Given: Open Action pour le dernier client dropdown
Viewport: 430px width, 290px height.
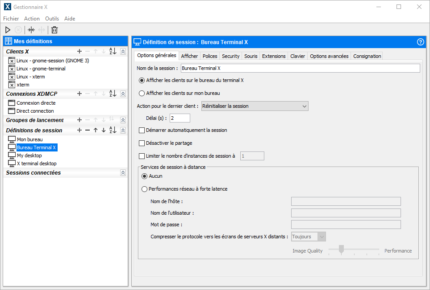Looking at the screenshot, I should click(255, 106).
